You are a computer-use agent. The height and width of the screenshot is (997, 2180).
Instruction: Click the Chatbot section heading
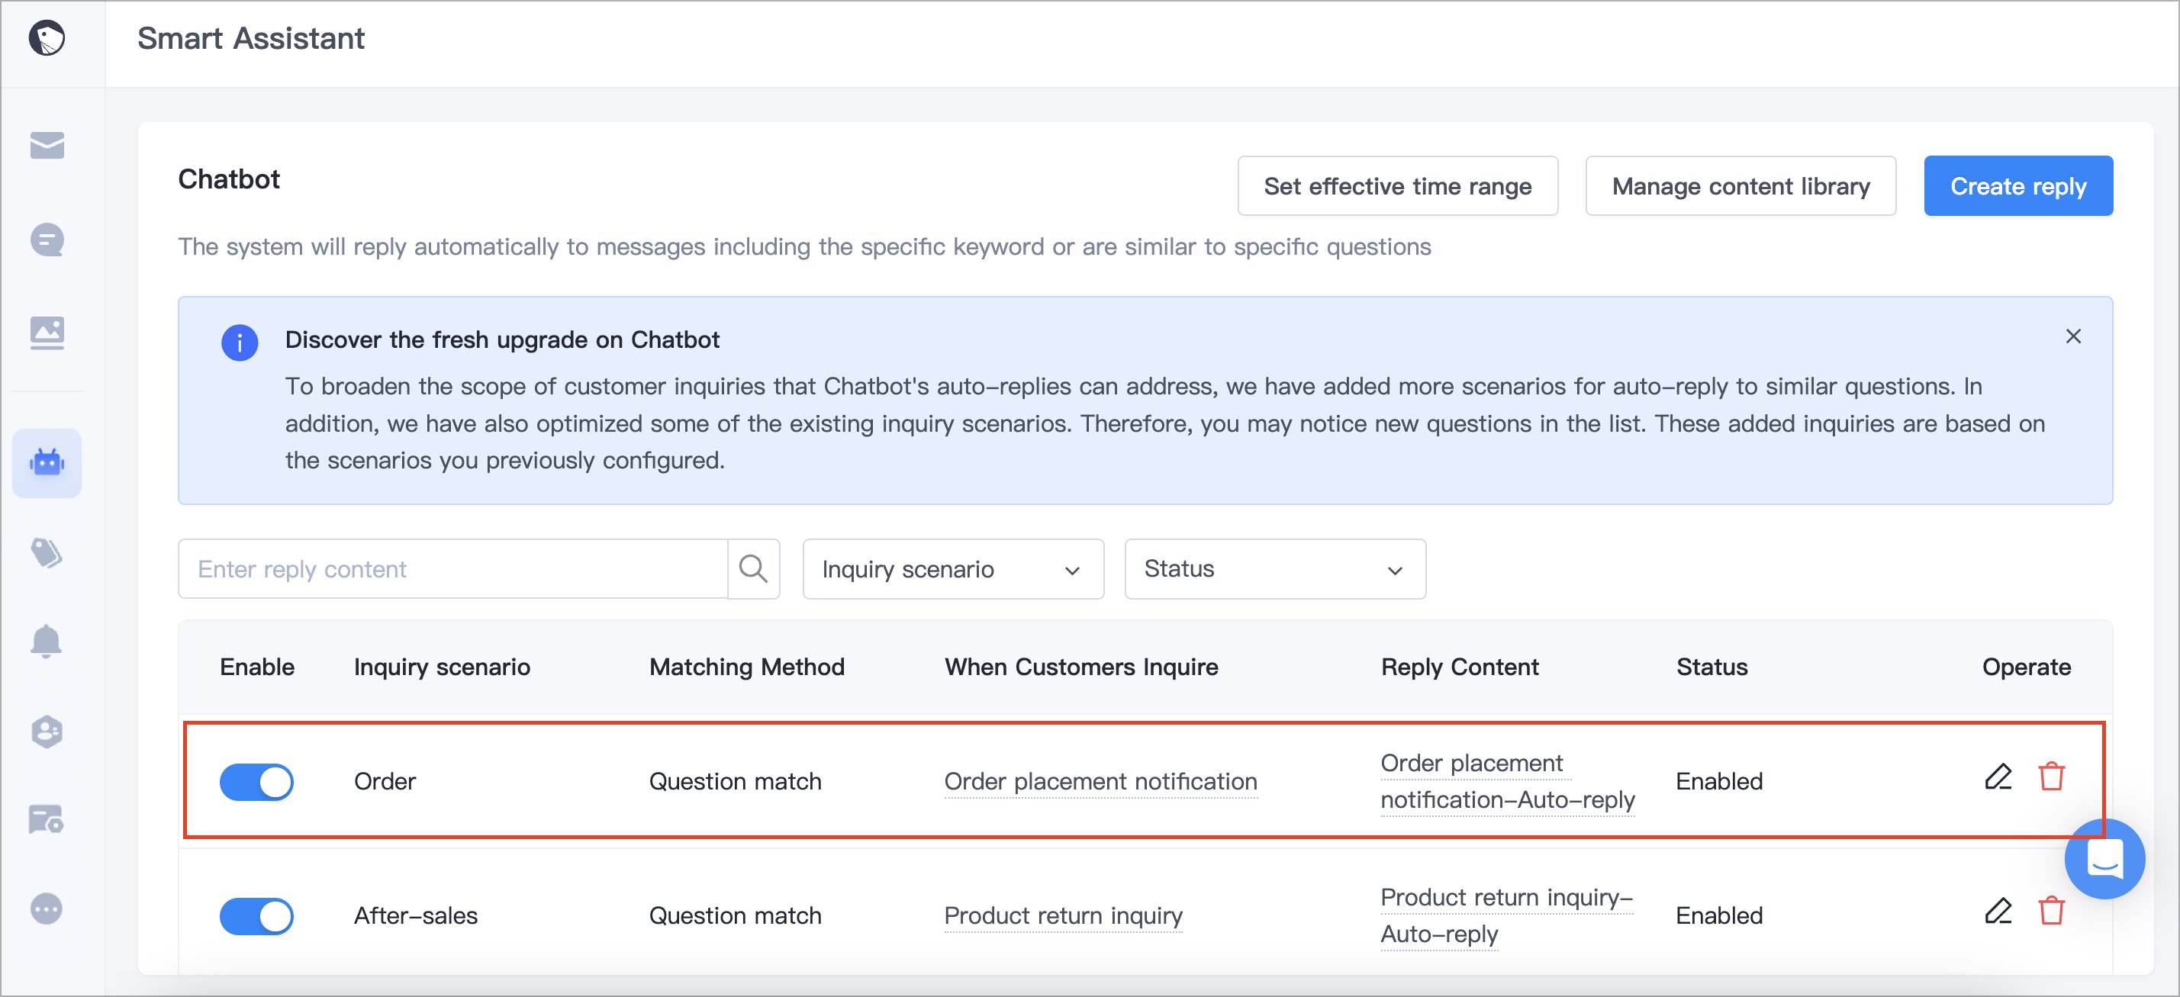pyautogui.click(x=228, y=179)
